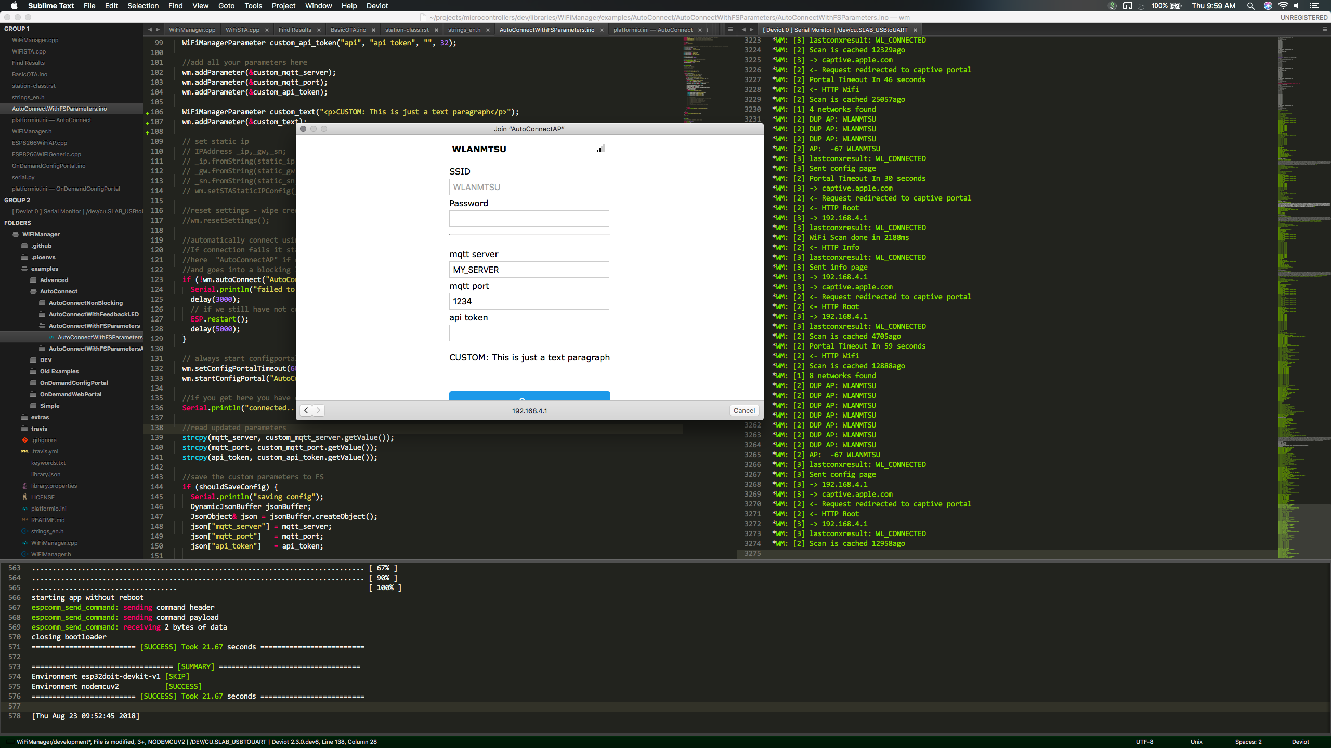Click the forward navigation arrow in the Join dialog footer
This screenshot has width=1331, height=748.
318,410
